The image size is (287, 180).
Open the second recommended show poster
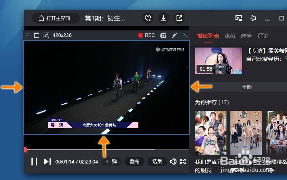(246, 133)
